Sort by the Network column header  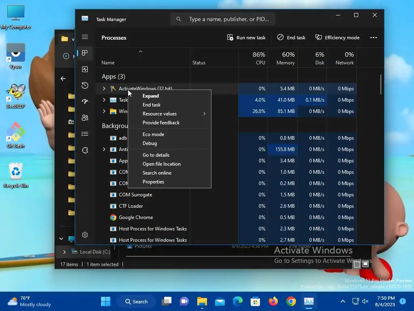tap(342, 58)
